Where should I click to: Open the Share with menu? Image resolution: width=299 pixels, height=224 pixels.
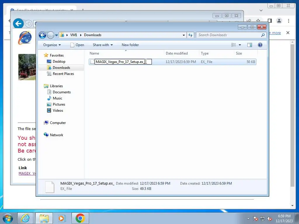point(103,45)
